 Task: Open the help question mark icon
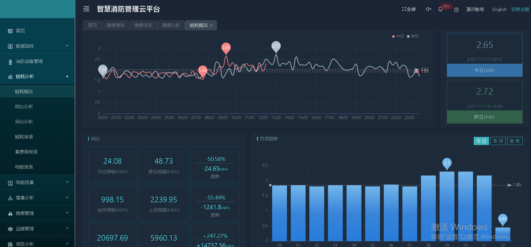click(456, 10)
